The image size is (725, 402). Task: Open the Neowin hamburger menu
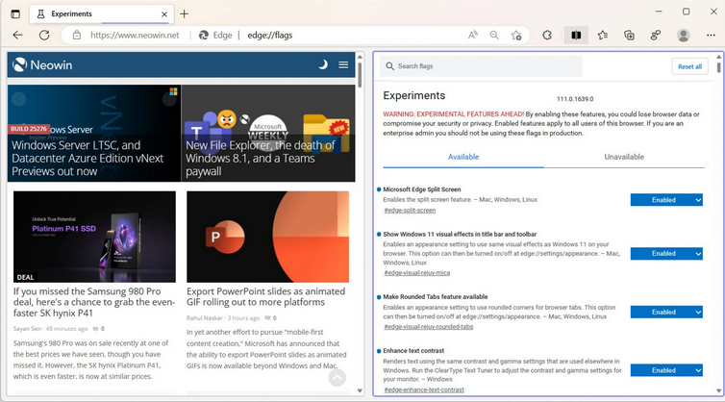coord(344,64)
